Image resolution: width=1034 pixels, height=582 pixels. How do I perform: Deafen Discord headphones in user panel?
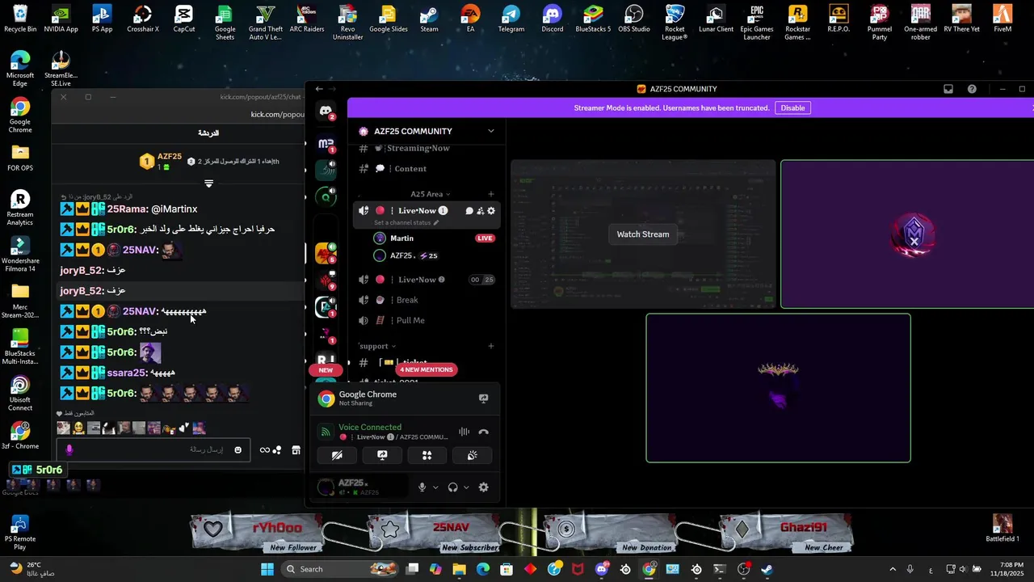(452, 487)
